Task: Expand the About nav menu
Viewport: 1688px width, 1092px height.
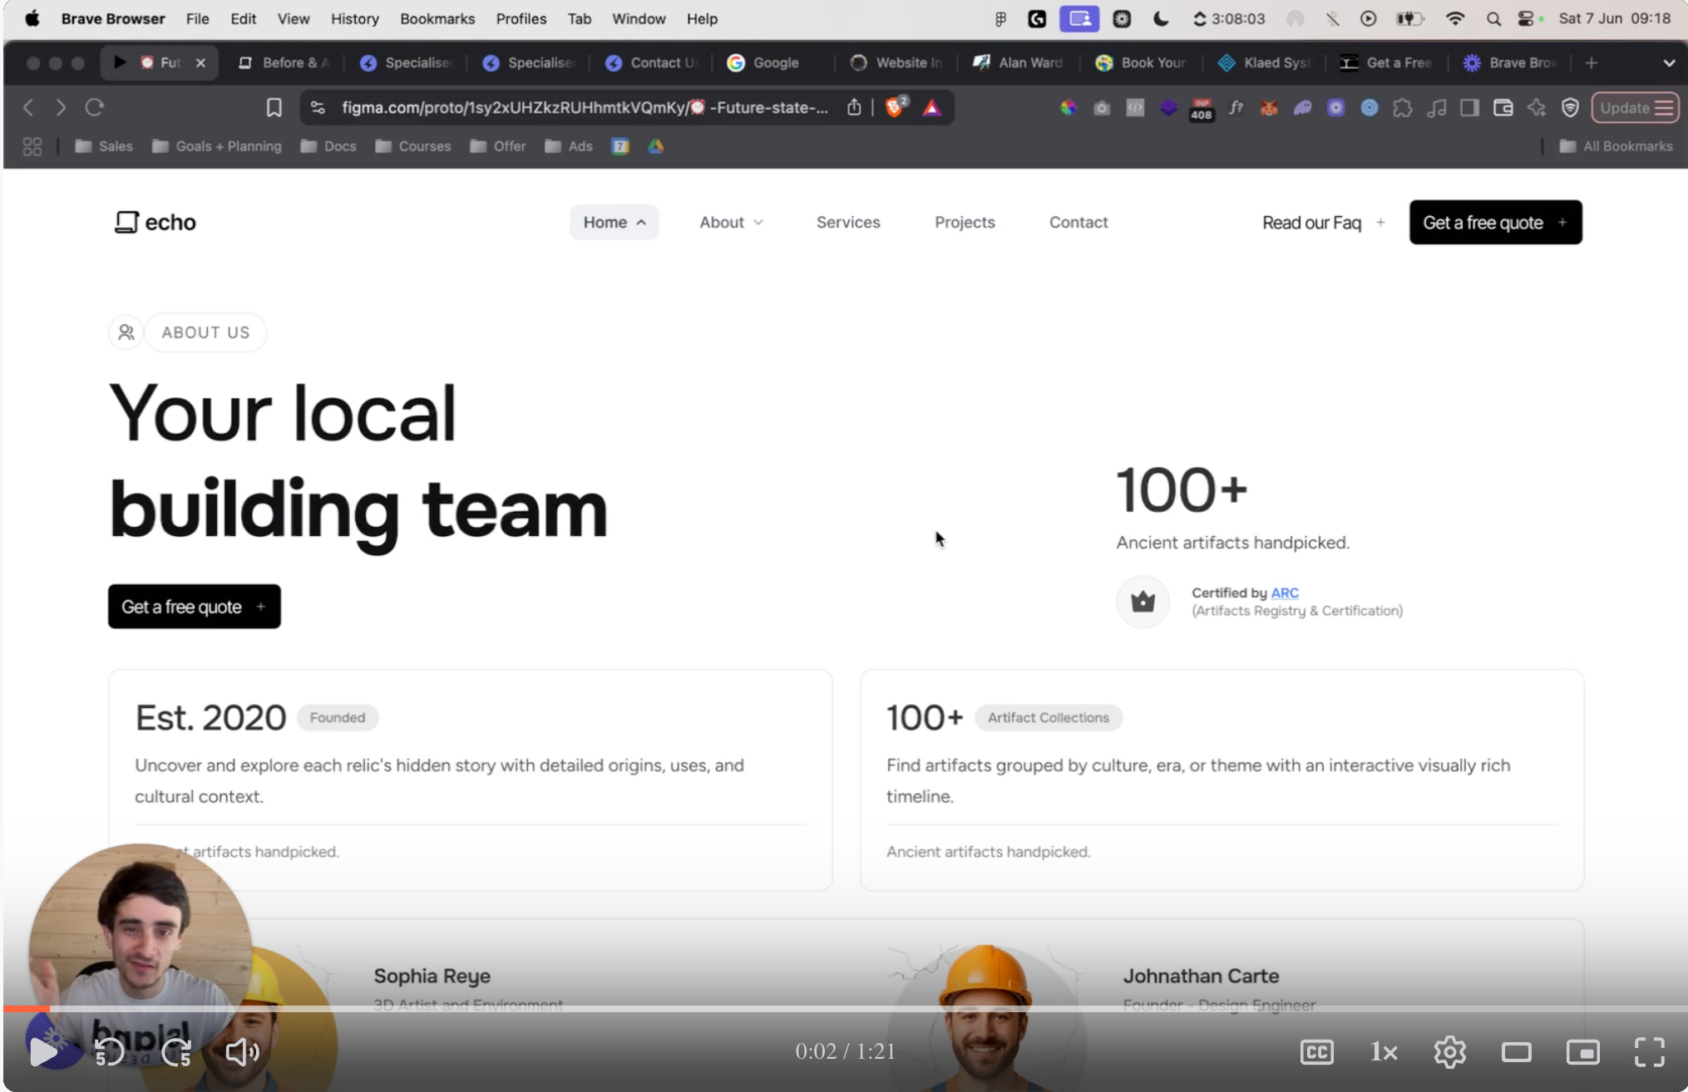Action: [x=731, y=222]
